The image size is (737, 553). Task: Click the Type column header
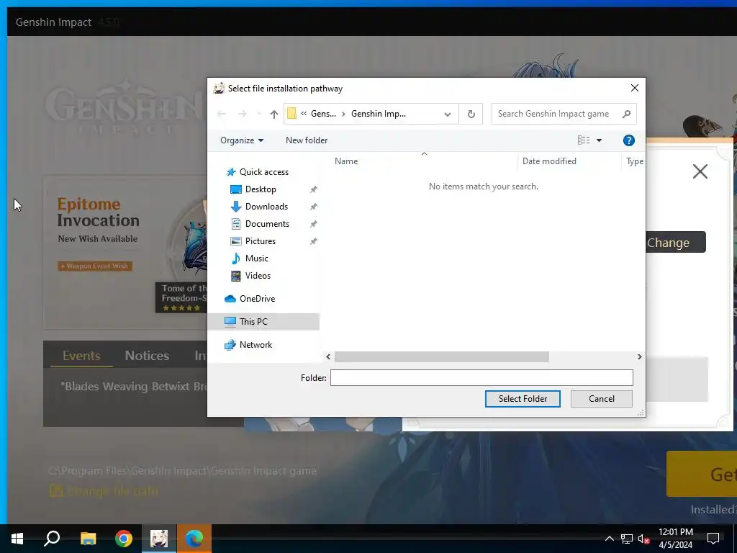click(x=633, y=161)
